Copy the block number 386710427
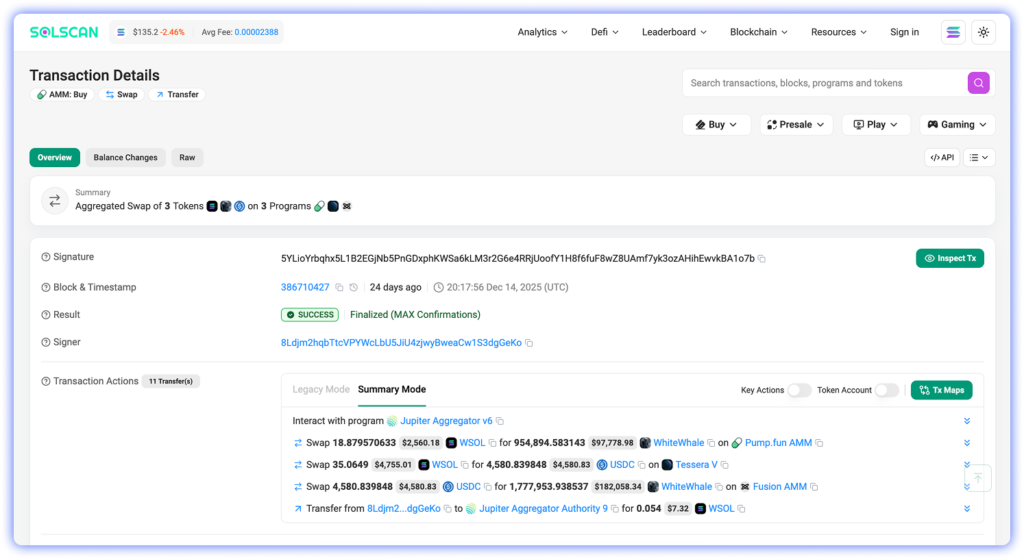This screenshot has height=559, width=1024. tap(339, 288)
